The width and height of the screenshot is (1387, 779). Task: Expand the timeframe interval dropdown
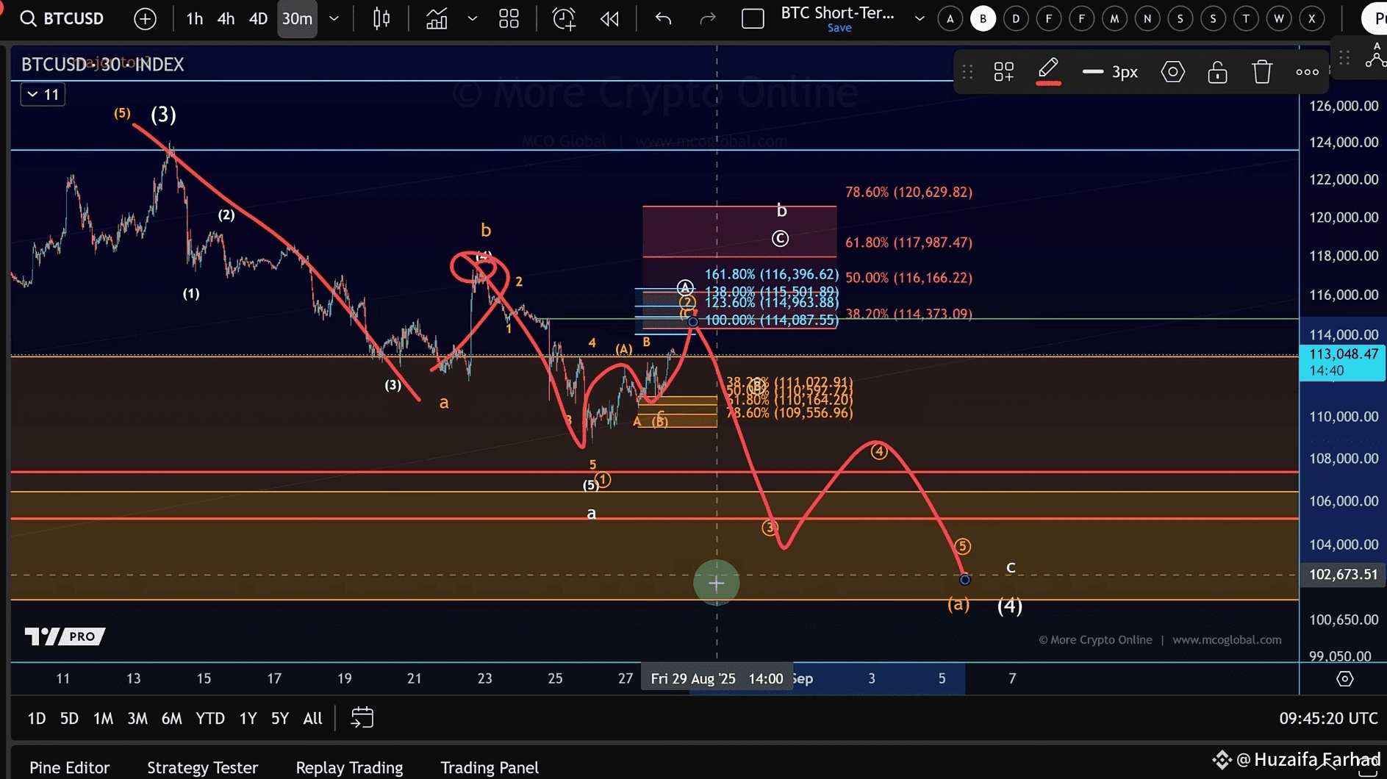coord(334,18)
